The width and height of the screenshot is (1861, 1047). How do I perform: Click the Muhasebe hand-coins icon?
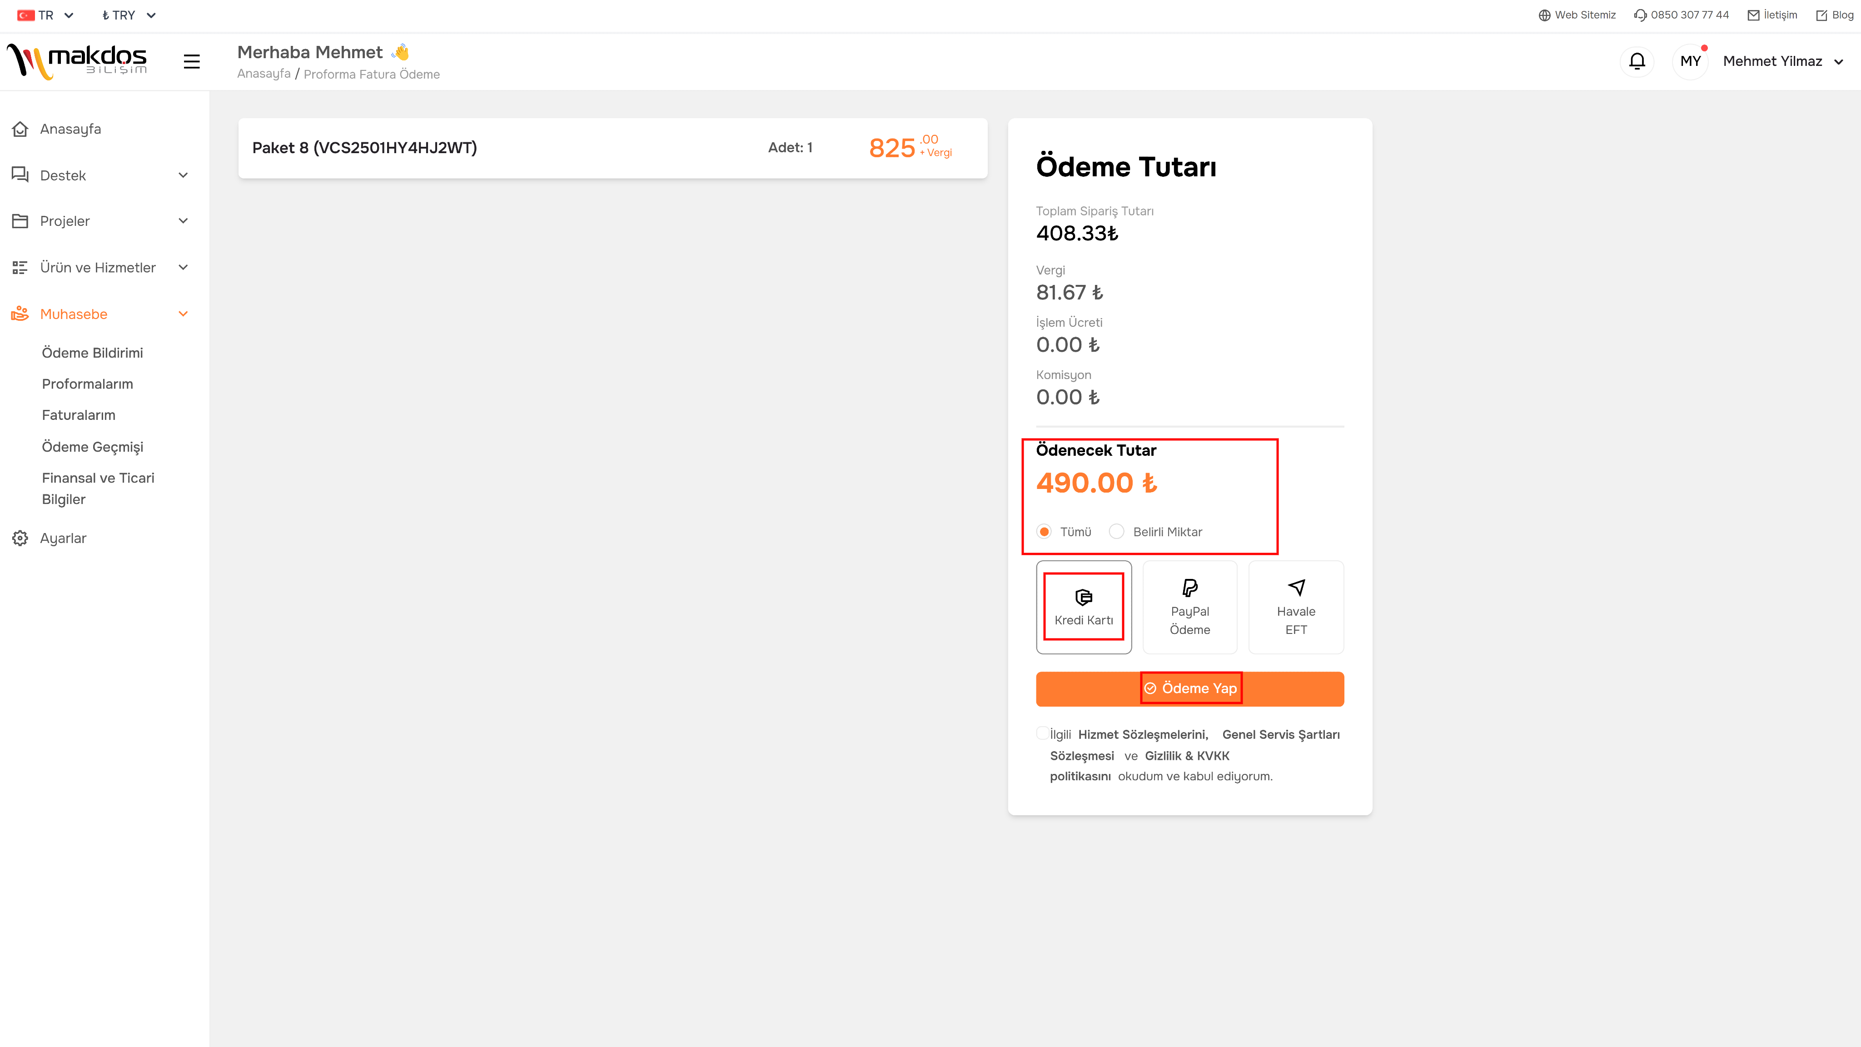point(20,314)
